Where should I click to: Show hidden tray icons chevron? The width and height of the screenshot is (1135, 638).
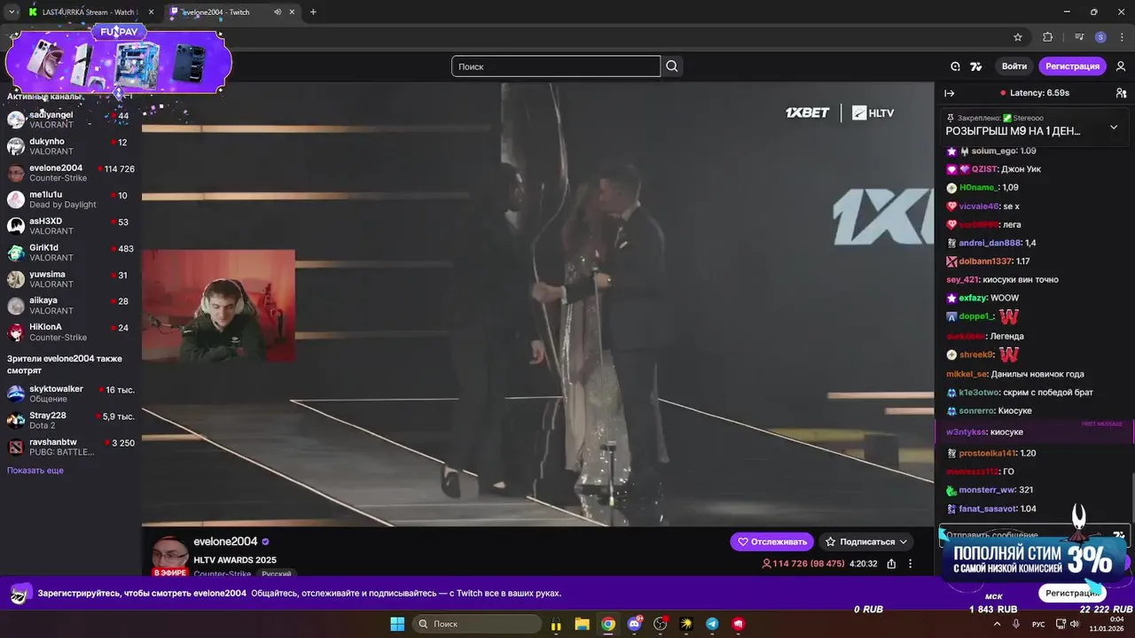[x=996, y=624]
